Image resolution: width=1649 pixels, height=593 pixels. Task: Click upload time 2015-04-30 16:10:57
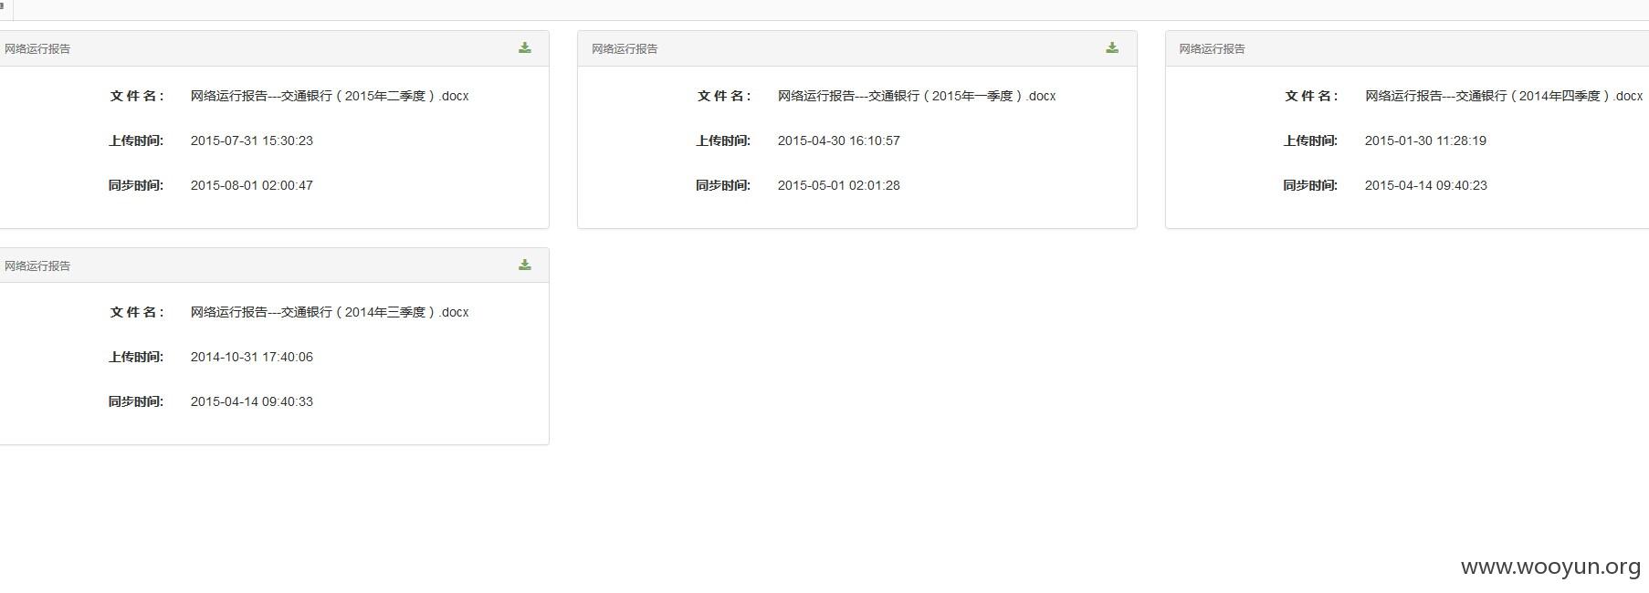coord(839,140)
